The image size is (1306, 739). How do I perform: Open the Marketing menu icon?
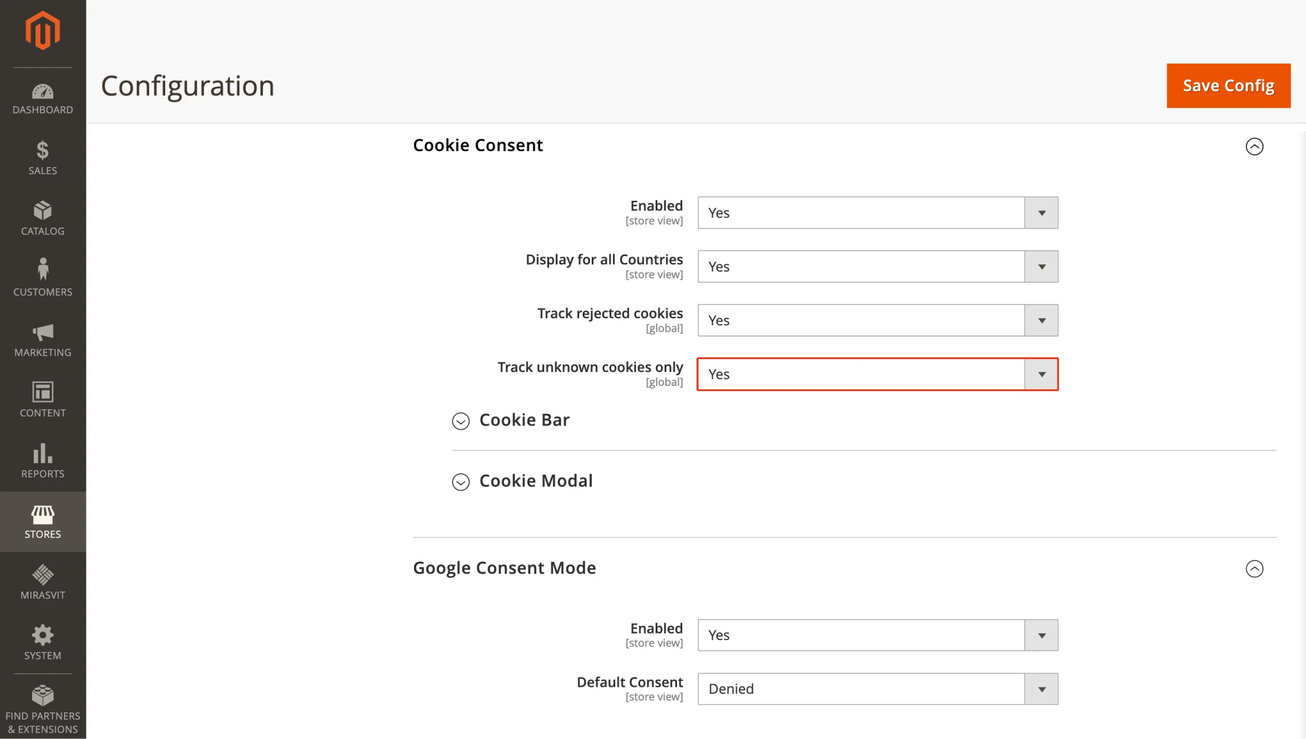[42, 338]
